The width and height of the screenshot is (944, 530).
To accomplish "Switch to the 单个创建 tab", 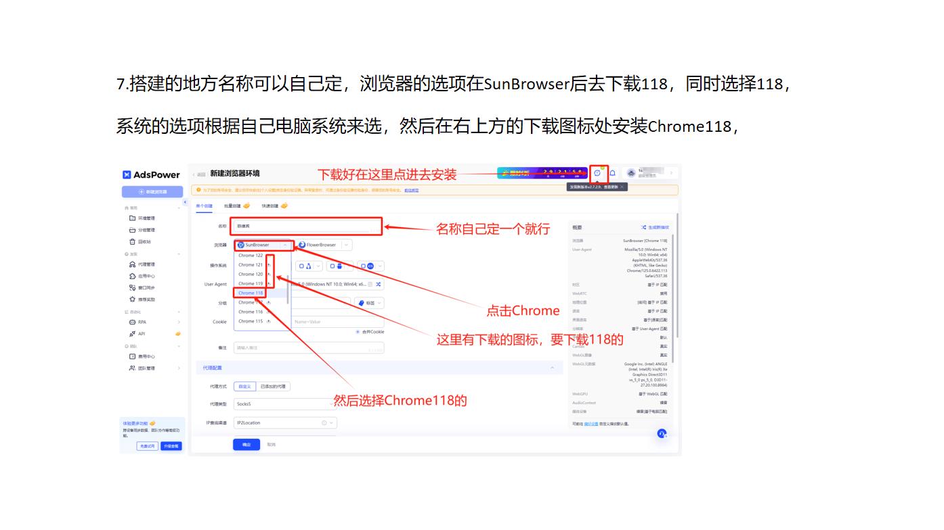I will 204,206.
